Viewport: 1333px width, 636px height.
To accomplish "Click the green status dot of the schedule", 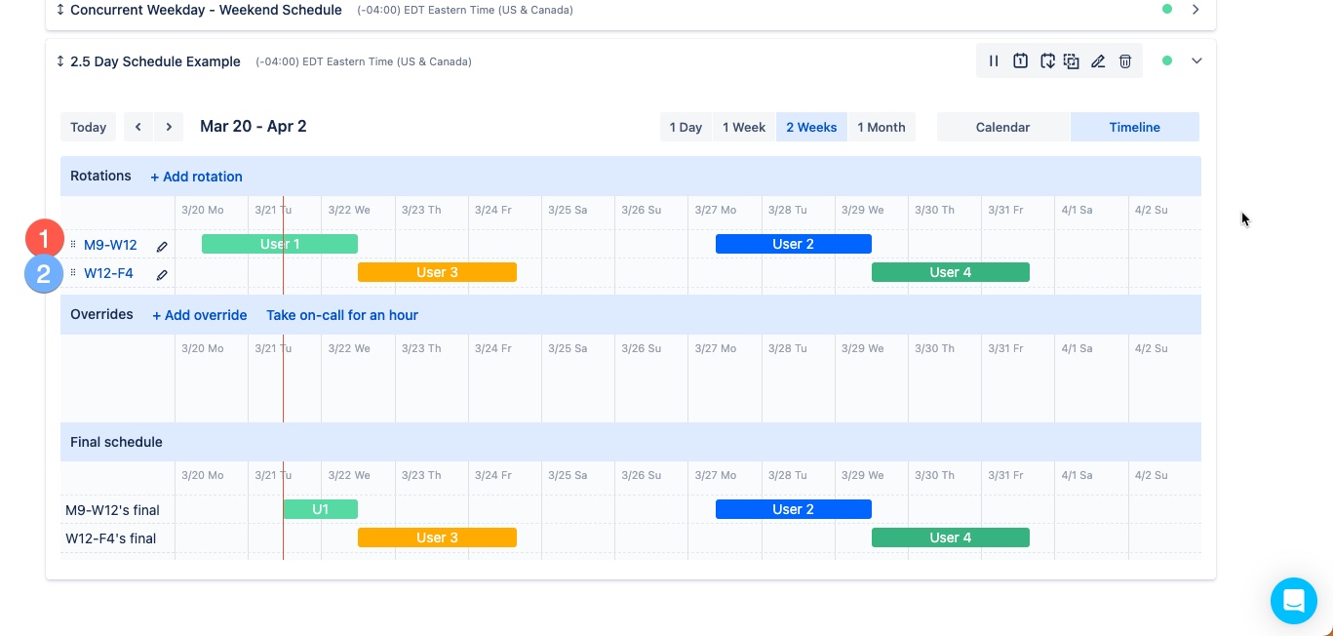I will (x=1167, y=60).
